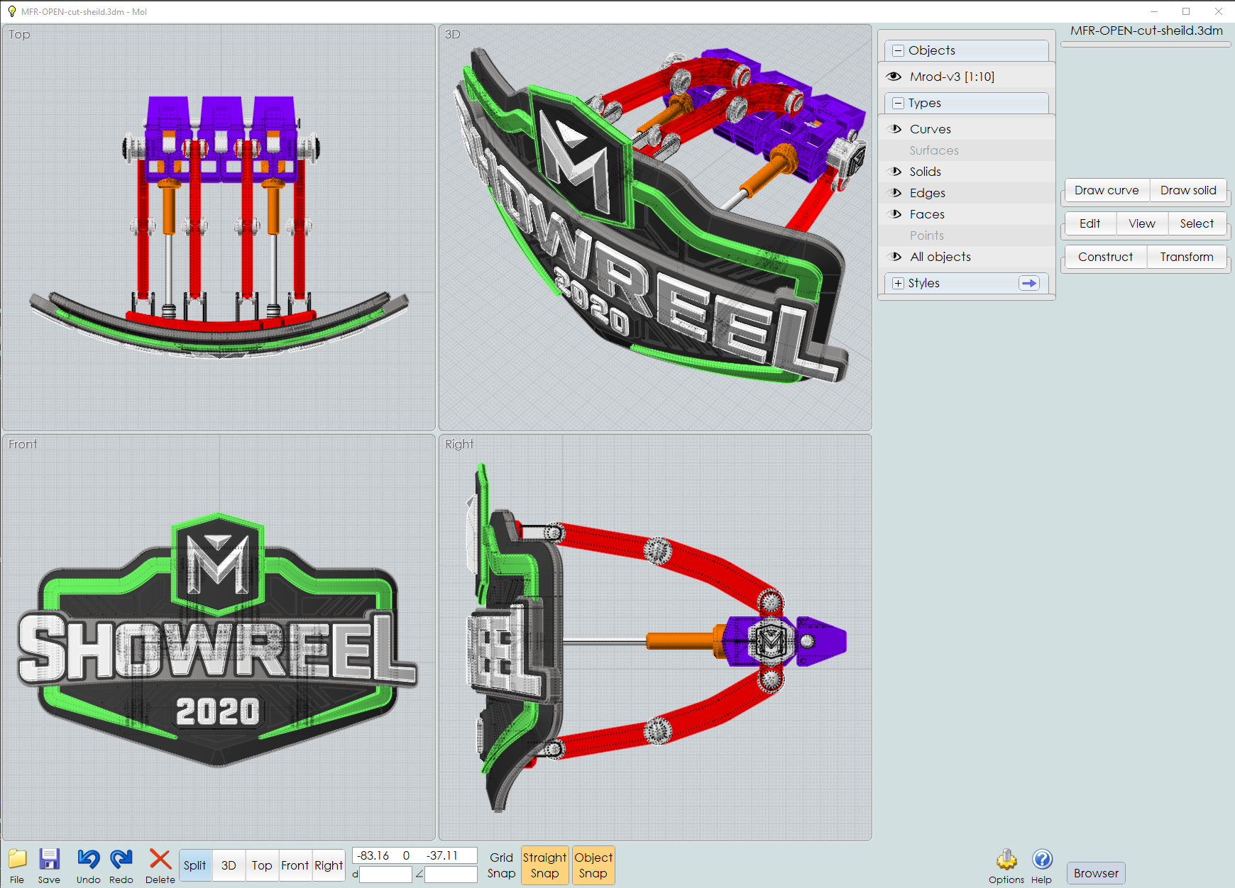
Task: Switch to Top viewport tab
Action: 262,865
